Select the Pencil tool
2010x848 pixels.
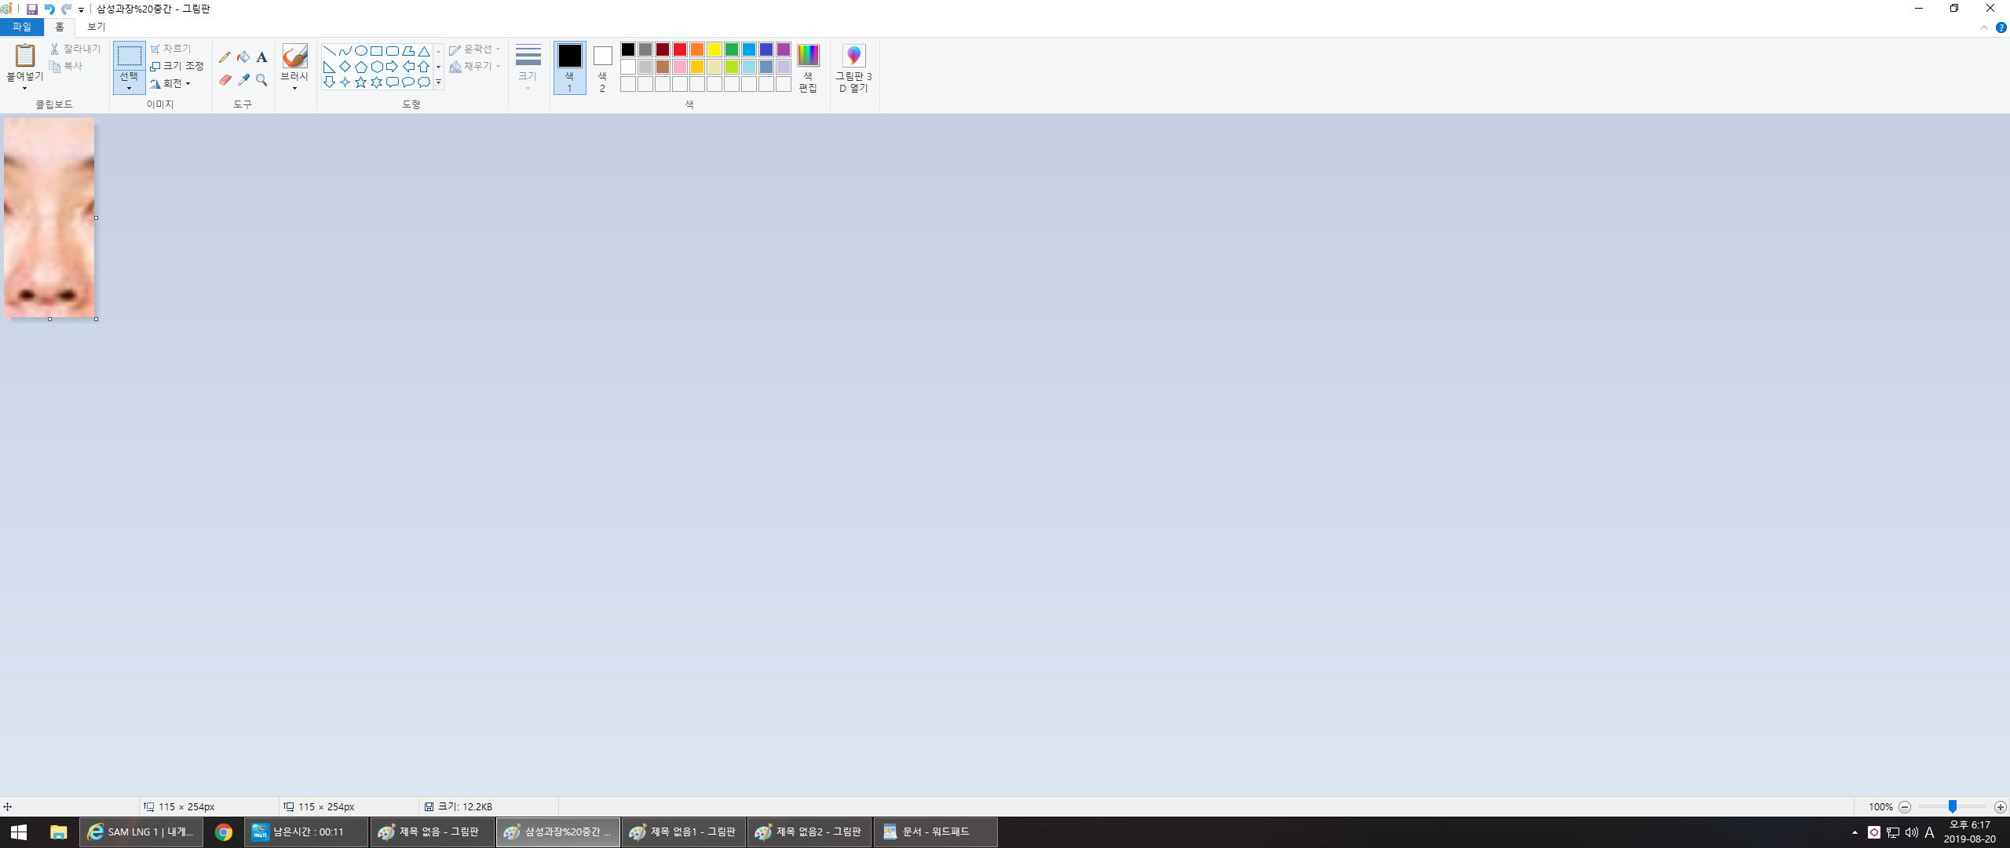[x=225, y=57]
